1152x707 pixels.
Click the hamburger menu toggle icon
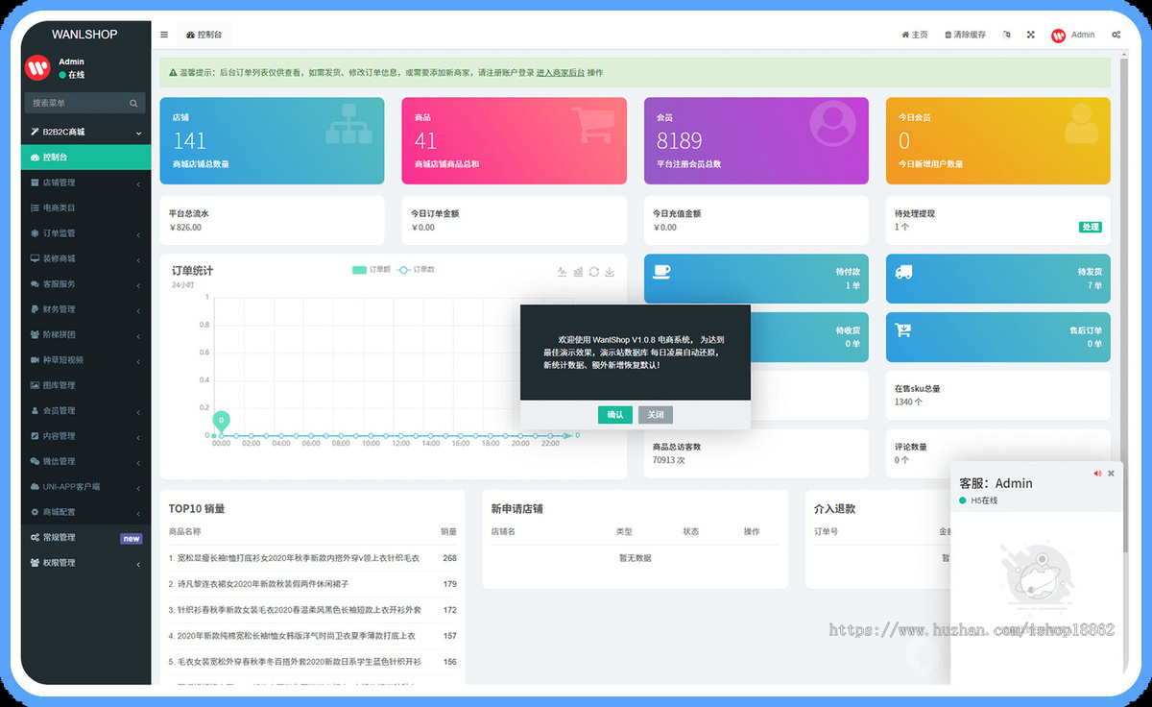(x=164, y=35)
